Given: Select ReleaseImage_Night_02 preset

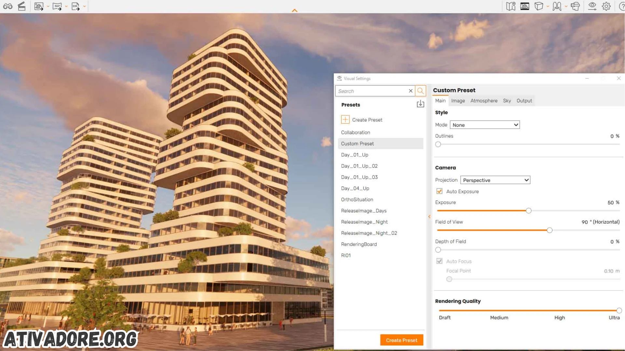Looking at the screenshot, I should (x=369, y=233).
